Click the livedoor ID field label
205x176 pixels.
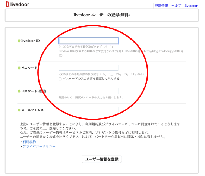click(x=31, y=41)
